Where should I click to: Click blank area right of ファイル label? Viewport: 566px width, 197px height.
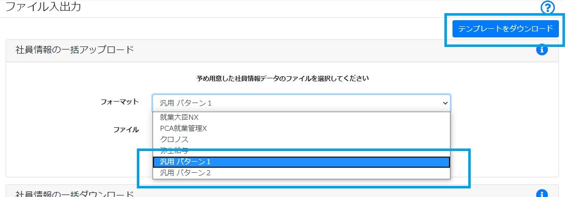502,130
